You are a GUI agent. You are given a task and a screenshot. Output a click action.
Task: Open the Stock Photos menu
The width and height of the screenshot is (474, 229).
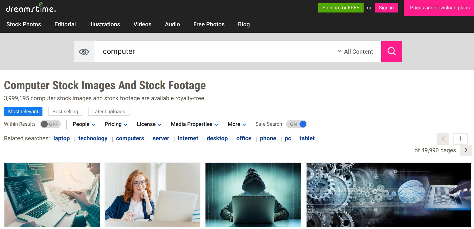(x=24, y=24)
